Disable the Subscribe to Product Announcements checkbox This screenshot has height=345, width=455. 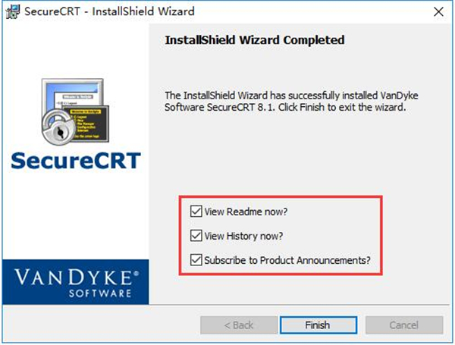click(197, 260)
